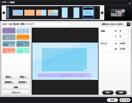
Task: Add a FLASH element
Action: [9, 50]
